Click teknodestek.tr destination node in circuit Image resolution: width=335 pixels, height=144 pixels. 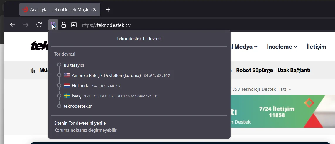(x=78, y=106)
